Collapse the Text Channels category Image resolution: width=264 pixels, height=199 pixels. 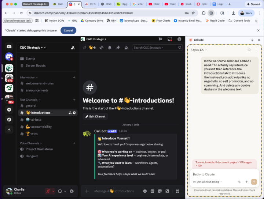[29, 99]
